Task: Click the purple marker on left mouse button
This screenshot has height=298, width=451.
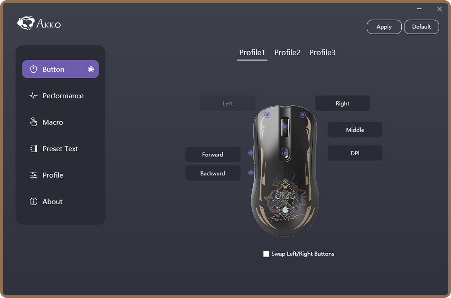Action: [x=267, y=115]
